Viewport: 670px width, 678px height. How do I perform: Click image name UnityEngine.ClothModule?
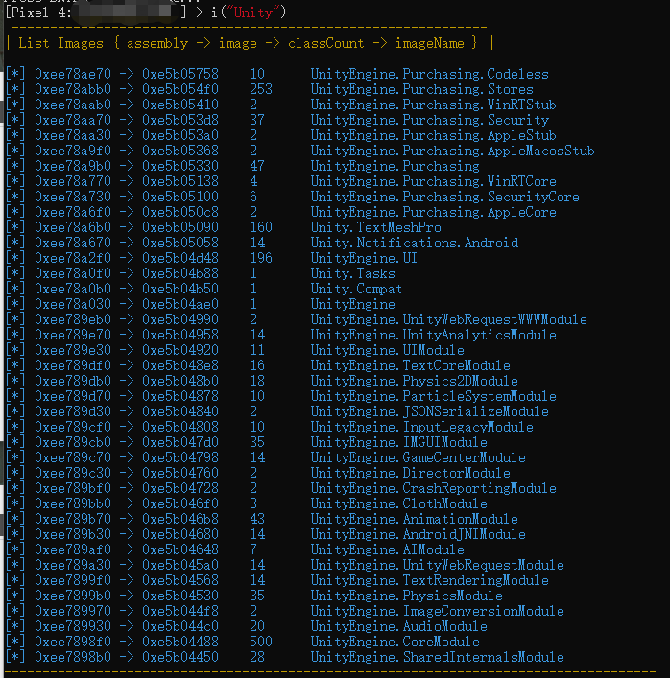(398, 503)
